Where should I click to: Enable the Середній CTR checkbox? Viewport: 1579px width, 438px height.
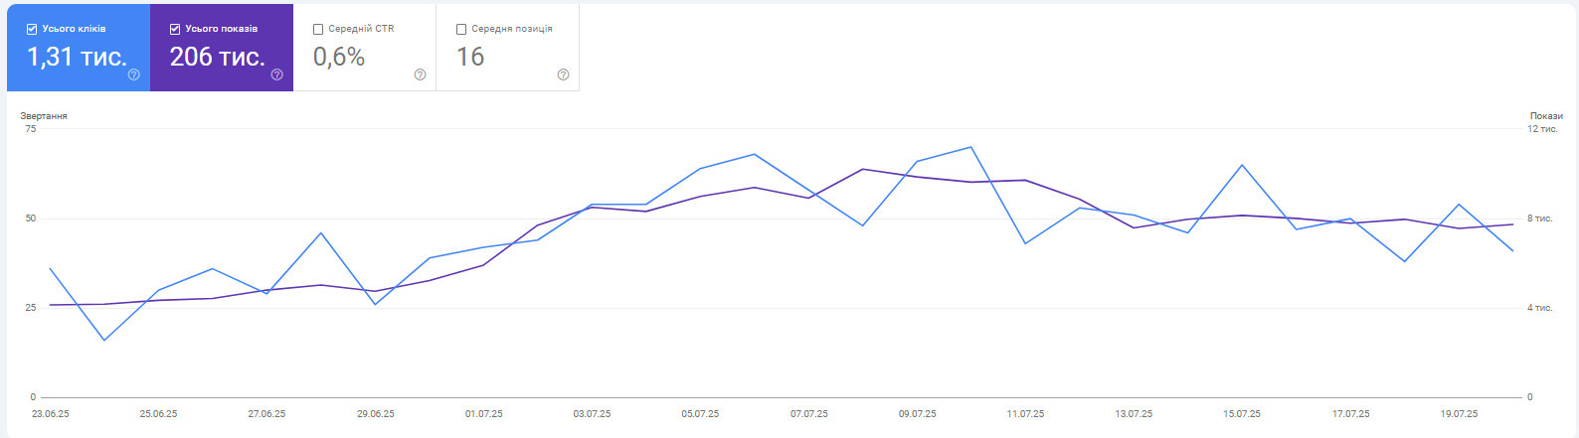click(318, 29)
